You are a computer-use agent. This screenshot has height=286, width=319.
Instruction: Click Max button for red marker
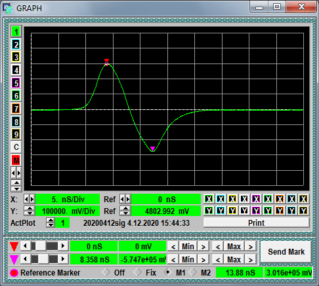tap(234, 247)
